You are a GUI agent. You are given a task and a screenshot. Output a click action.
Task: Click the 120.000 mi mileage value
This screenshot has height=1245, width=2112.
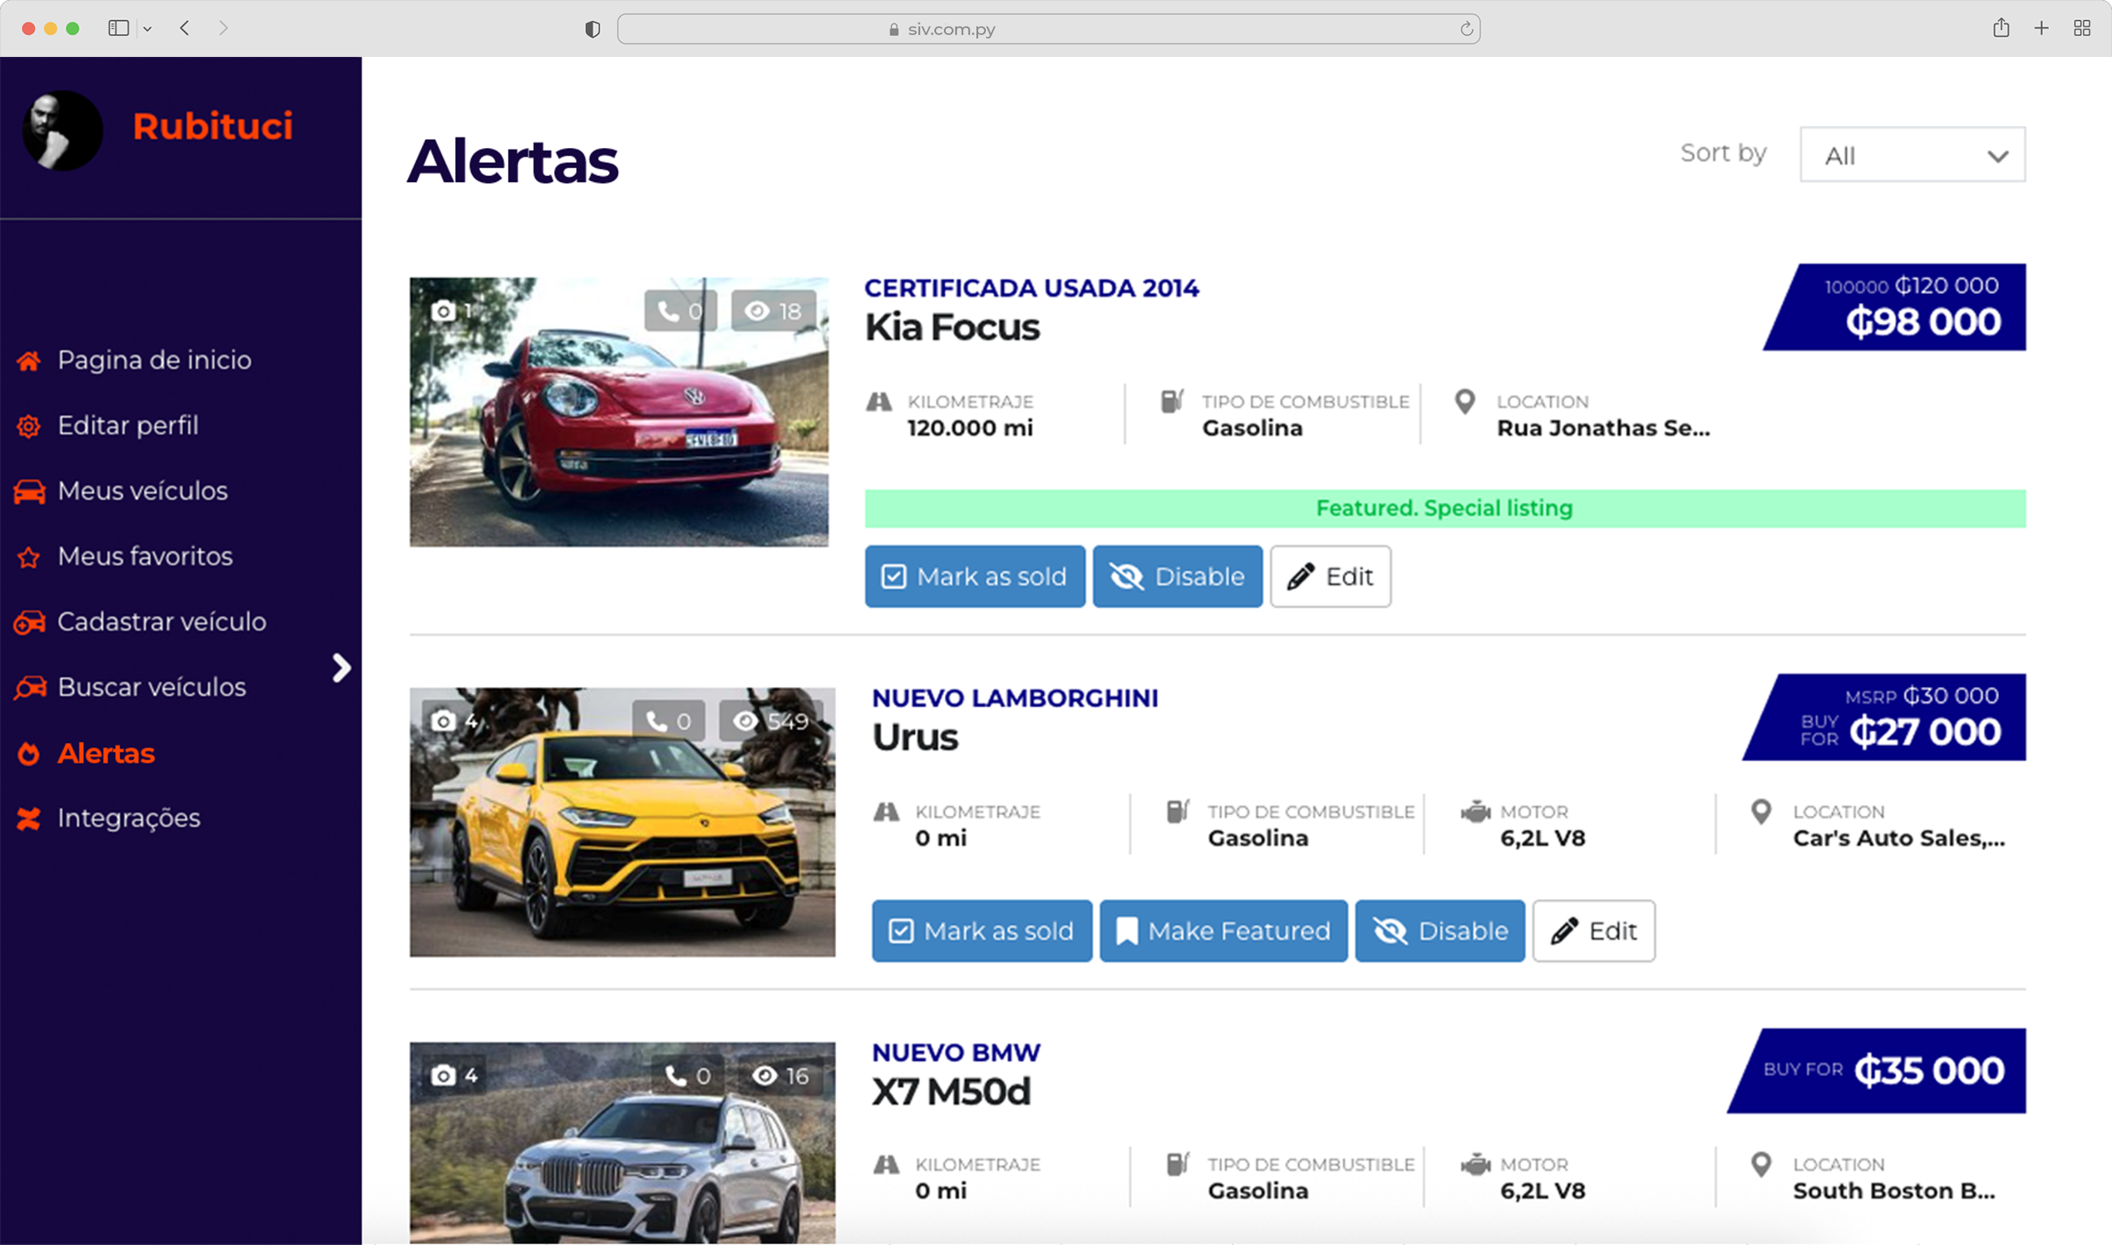[970, 428]
